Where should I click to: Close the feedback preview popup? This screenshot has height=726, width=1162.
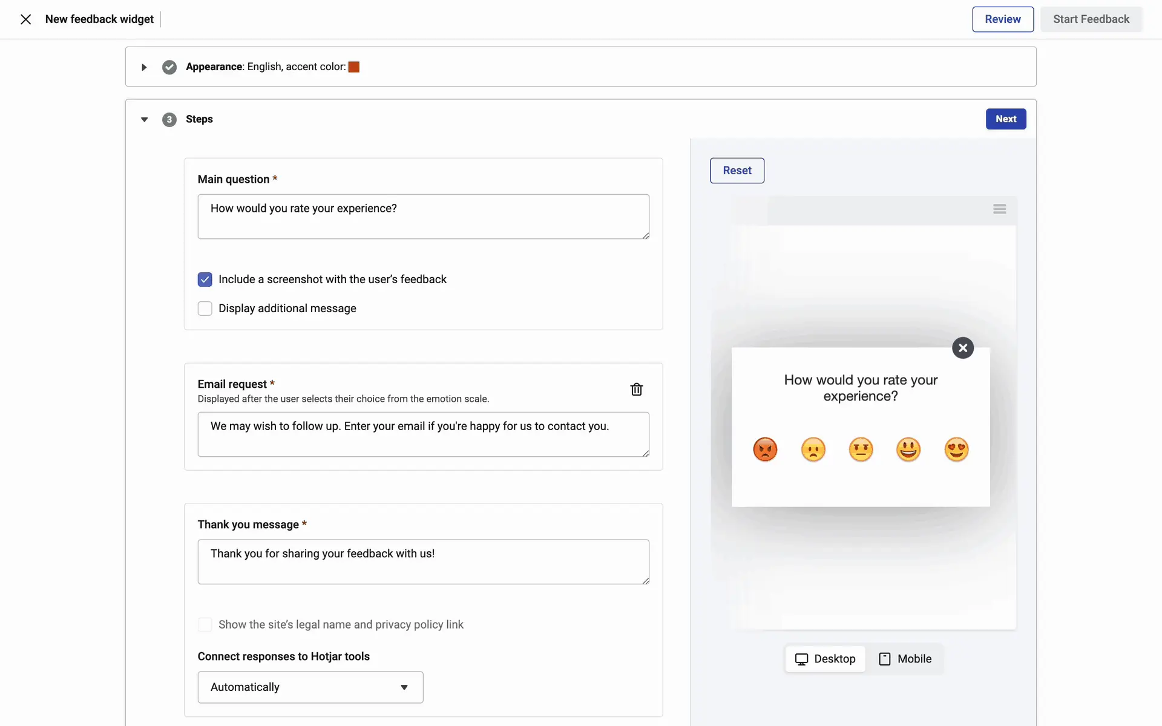pos(962,348)
